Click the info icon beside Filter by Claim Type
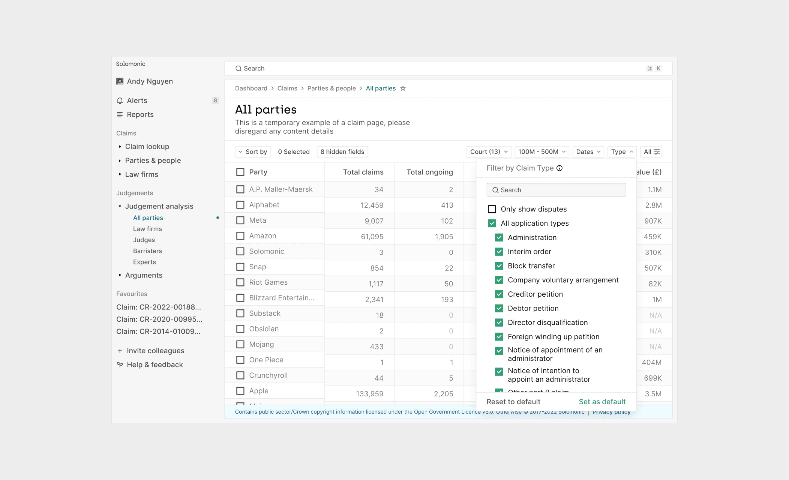Screen dimensions: 789x480 (x=559, y=168)
